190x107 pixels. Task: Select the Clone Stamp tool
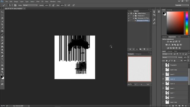(2, 37)
